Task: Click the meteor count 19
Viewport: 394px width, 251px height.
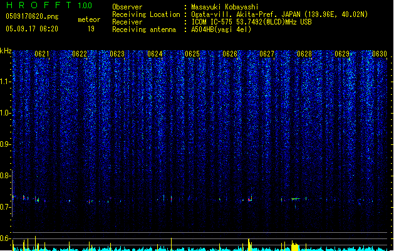Action: 91,29
